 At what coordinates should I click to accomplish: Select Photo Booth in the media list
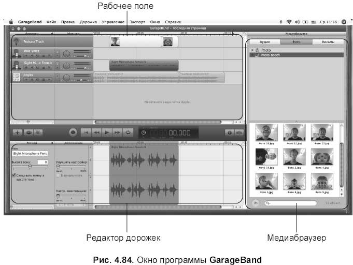296,55
